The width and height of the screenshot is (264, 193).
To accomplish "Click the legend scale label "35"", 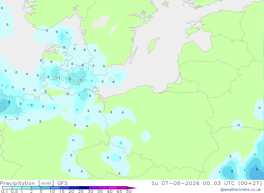I will [100, 191].
